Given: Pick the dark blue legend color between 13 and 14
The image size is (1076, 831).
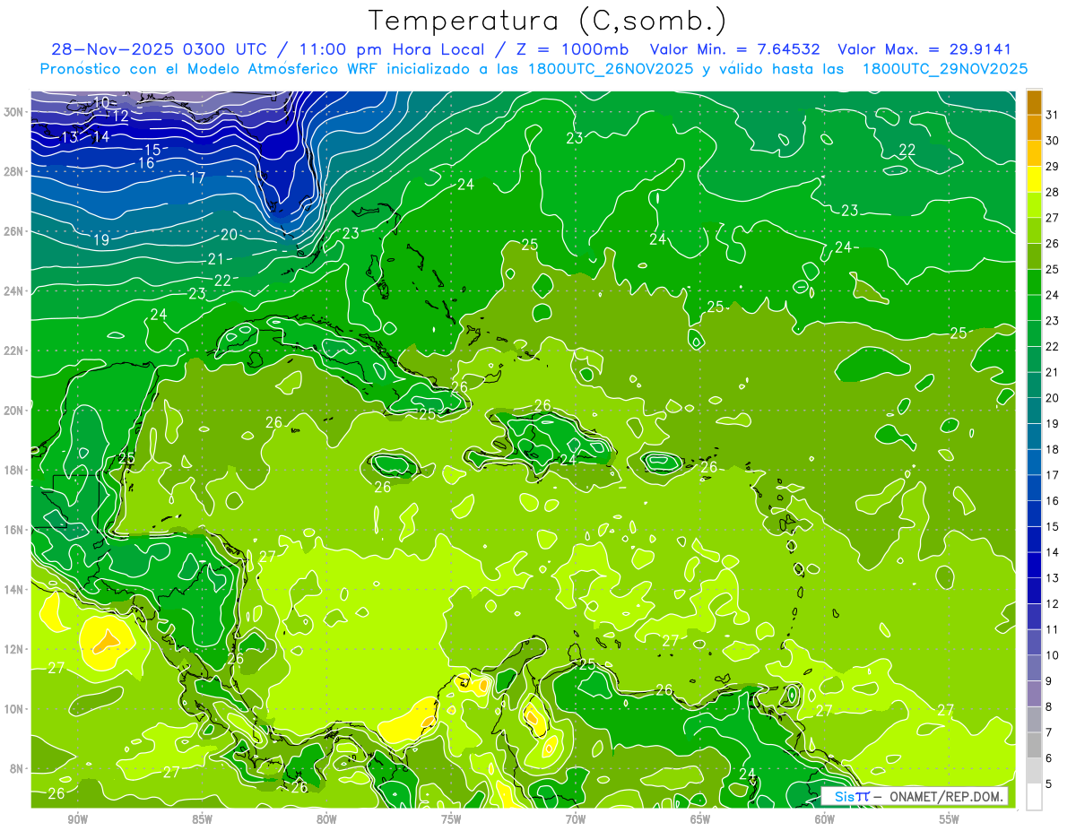Looking at the screenshot, I should click(1034, 565).
